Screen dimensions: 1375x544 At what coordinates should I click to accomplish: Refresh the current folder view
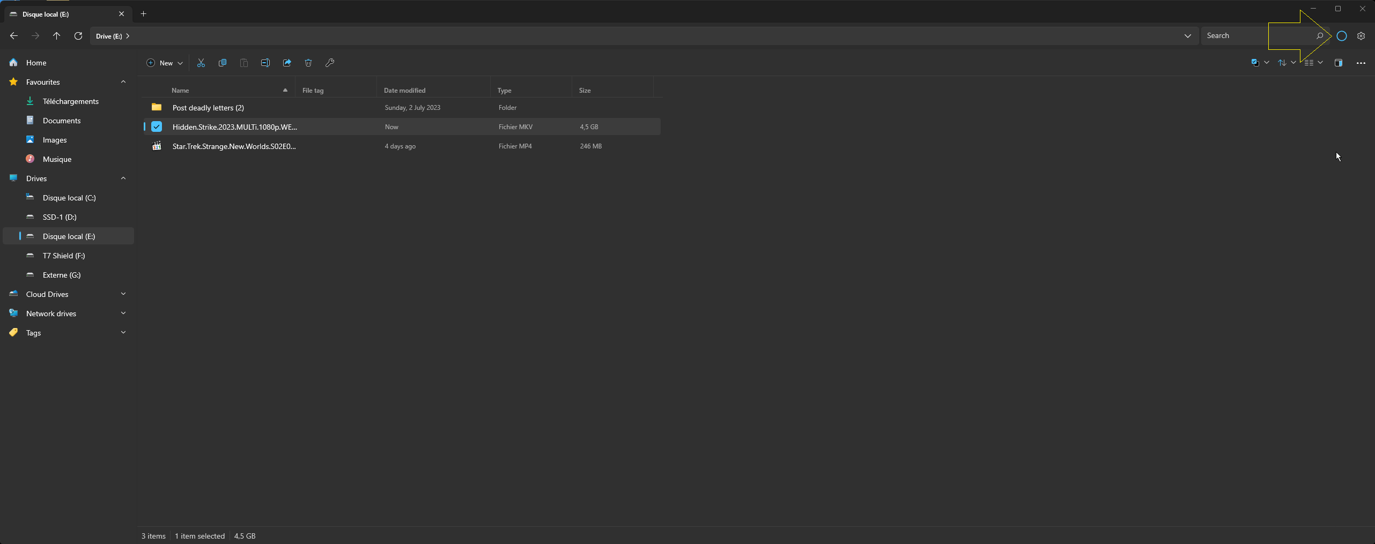78,36
